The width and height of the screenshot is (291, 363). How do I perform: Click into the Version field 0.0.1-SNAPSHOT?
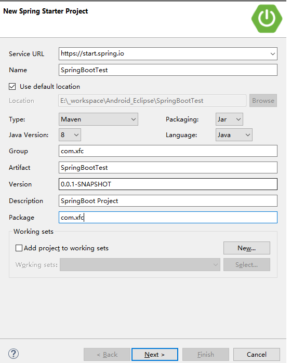tap(168, 184)
